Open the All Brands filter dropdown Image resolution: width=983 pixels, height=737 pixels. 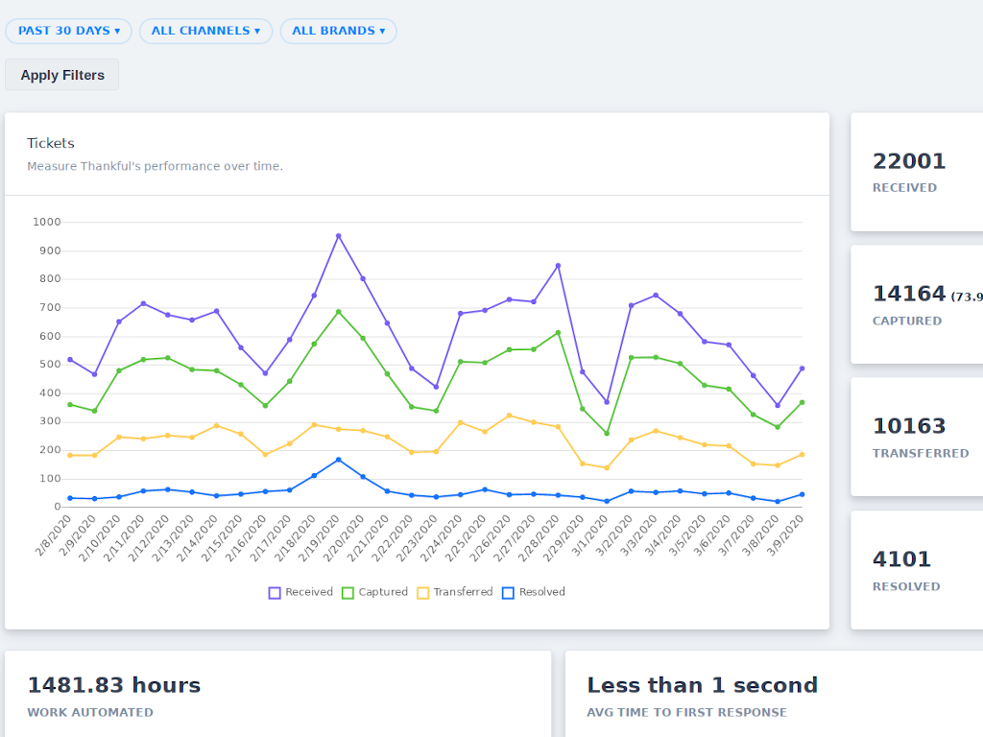pyautogui.click(x=338, y=31)
